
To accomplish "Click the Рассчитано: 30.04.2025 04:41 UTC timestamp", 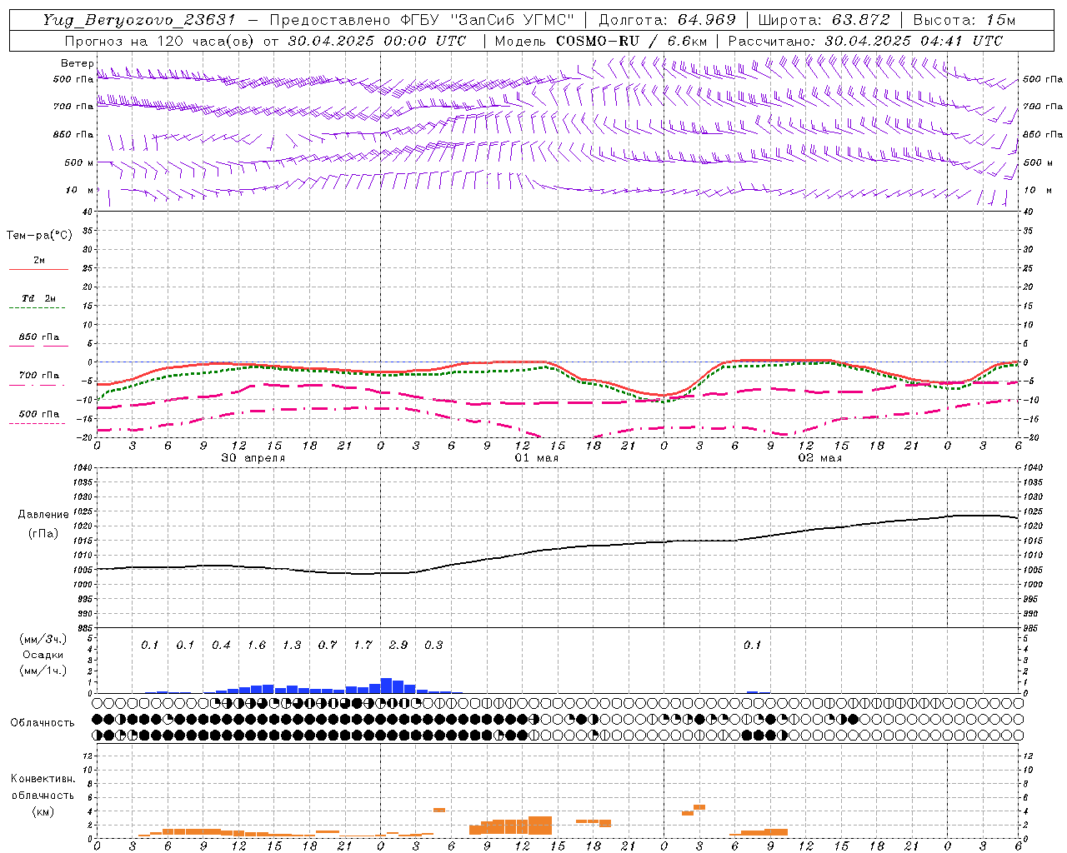I will pos(865,41).
